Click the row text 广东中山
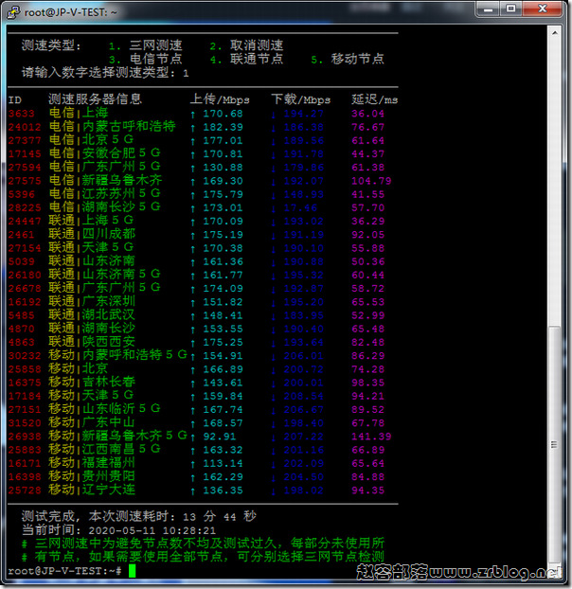The width and height of the screenshot is (572, 589). pos(109,422)
